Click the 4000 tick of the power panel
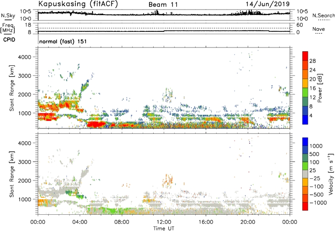This screenshot has width=335, height=231. (25, 57)
